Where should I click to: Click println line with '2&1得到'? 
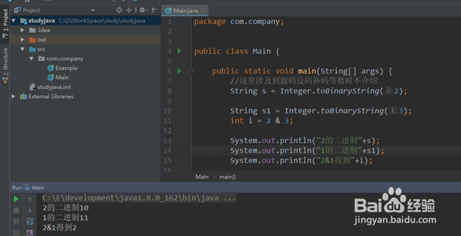pos(301,160)
